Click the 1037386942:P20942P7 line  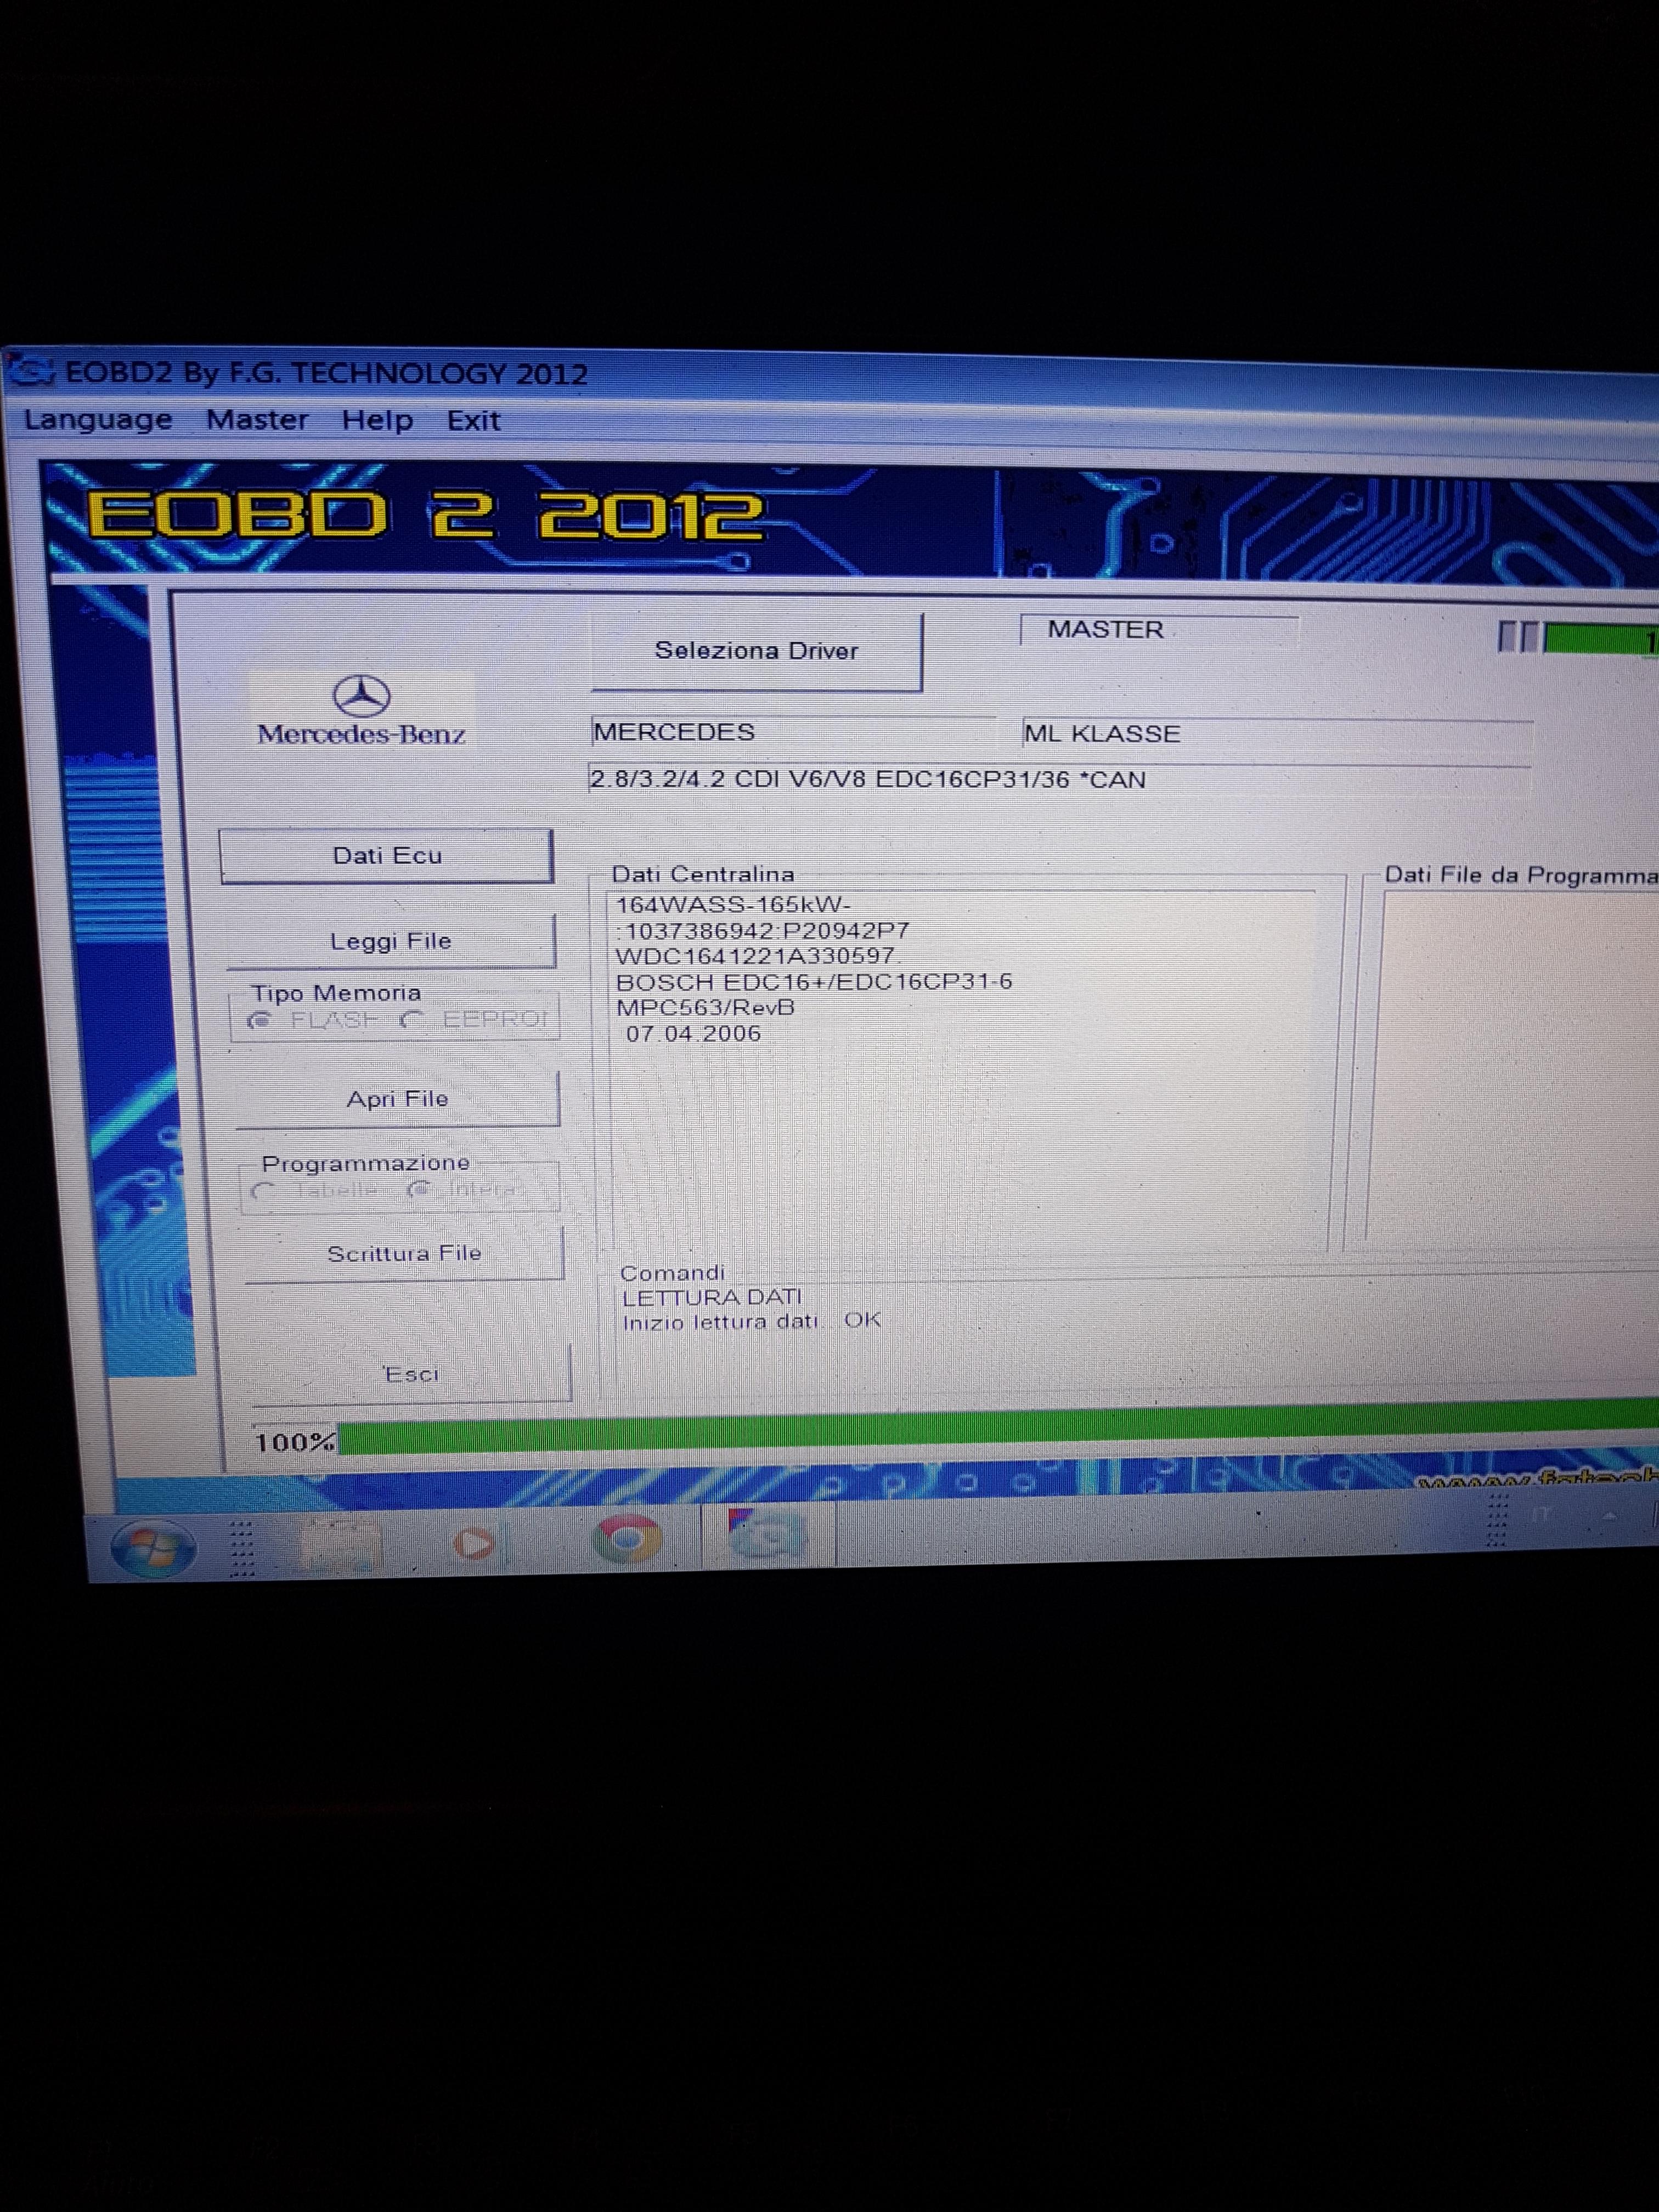click(763, 931)
